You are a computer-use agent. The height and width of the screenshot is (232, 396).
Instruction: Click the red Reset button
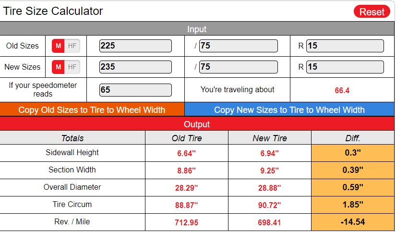(x=372, y=12)
